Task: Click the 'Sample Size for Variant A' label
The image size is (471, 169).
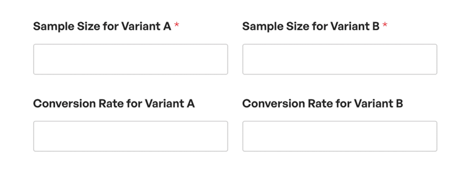Action: pyautogui.click(x=102, y=27)
